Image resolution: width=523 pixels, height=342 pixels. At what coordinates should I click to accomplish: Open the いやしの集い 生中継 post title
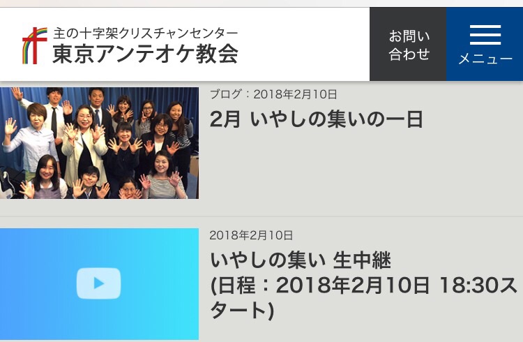301,260
